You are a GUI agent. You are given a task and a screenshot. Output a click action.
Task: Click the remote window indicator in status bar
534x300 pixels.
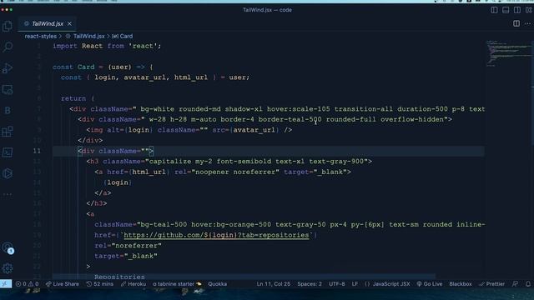(x=6, y=283)
